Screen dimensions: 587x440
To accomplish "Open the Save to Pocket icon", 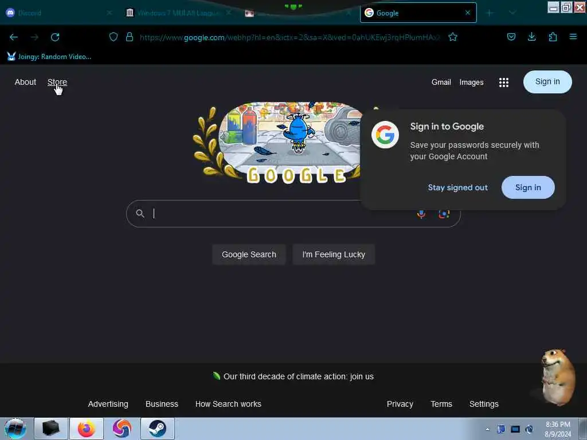I will click(511, 37).
